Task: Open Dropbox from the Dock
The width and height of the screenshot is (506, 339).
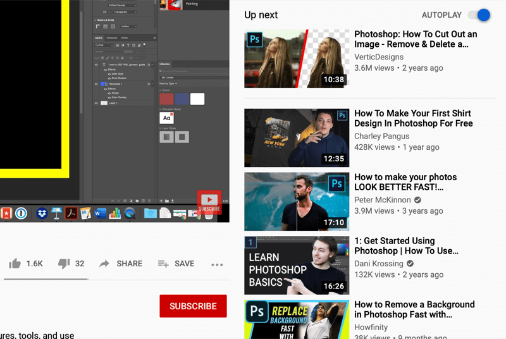Action: (42, 213)
